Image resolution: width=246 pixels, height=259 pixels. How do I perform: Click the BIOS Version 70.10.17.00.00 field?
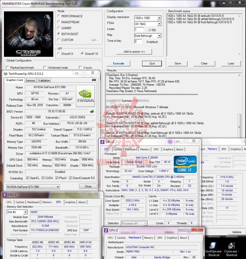click(x=56, y=111)
